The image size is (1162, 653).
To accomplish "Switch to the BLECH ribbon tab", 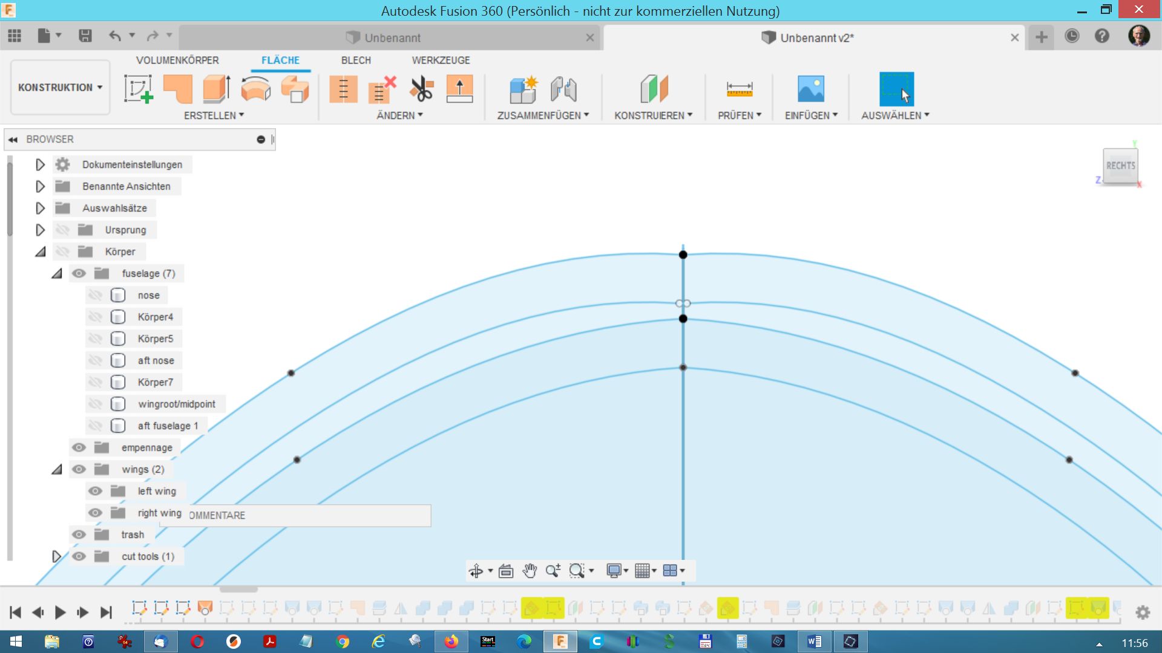I will (x=356, y=60).
